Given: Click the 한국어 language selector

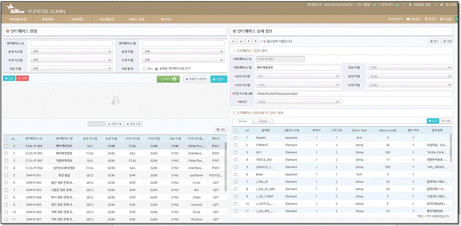Looking at the screenshot, I should (x=431, y=19).
